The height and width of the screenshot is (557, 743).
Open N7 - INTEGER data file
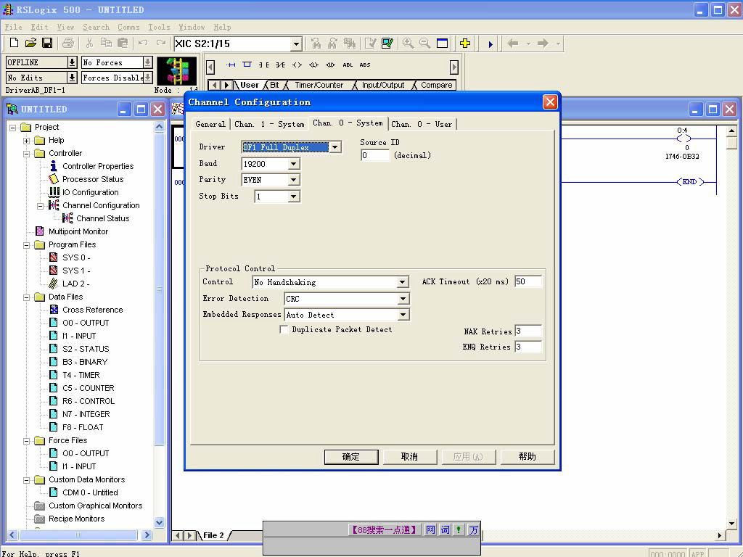coord(86,414)
